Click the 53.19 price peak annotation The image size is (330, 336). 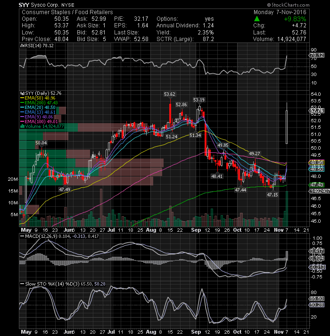point(199,100)
